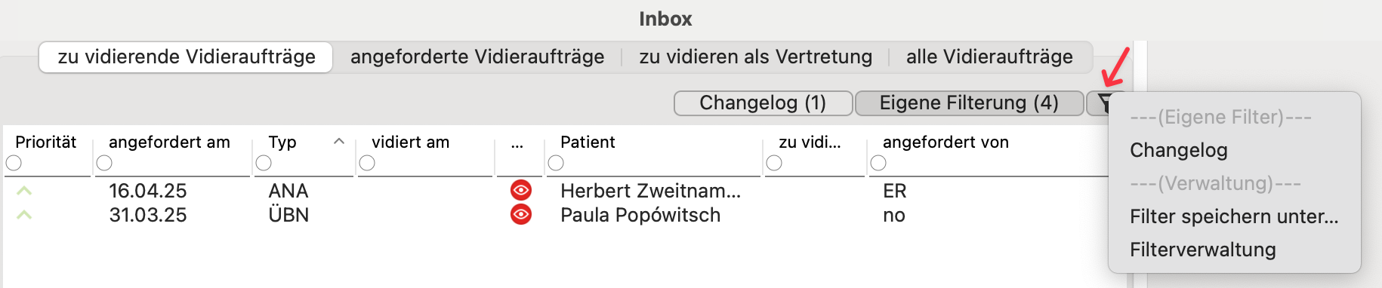Switch to angeforderte Vidieraufträge tab

(477, 57)
